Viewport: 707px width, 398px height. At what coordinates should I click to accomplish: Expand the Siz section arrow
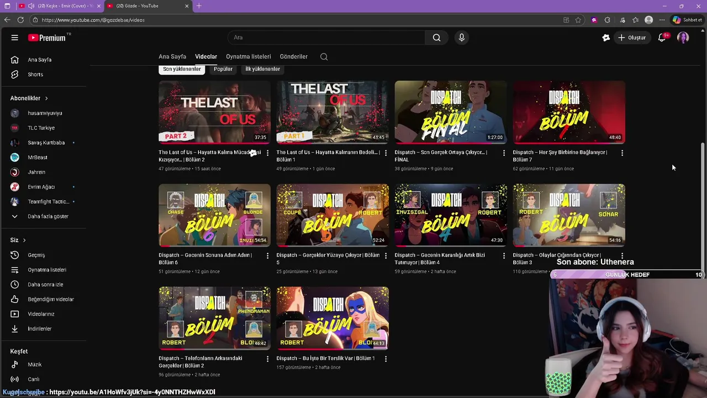(x=24, y=240)
